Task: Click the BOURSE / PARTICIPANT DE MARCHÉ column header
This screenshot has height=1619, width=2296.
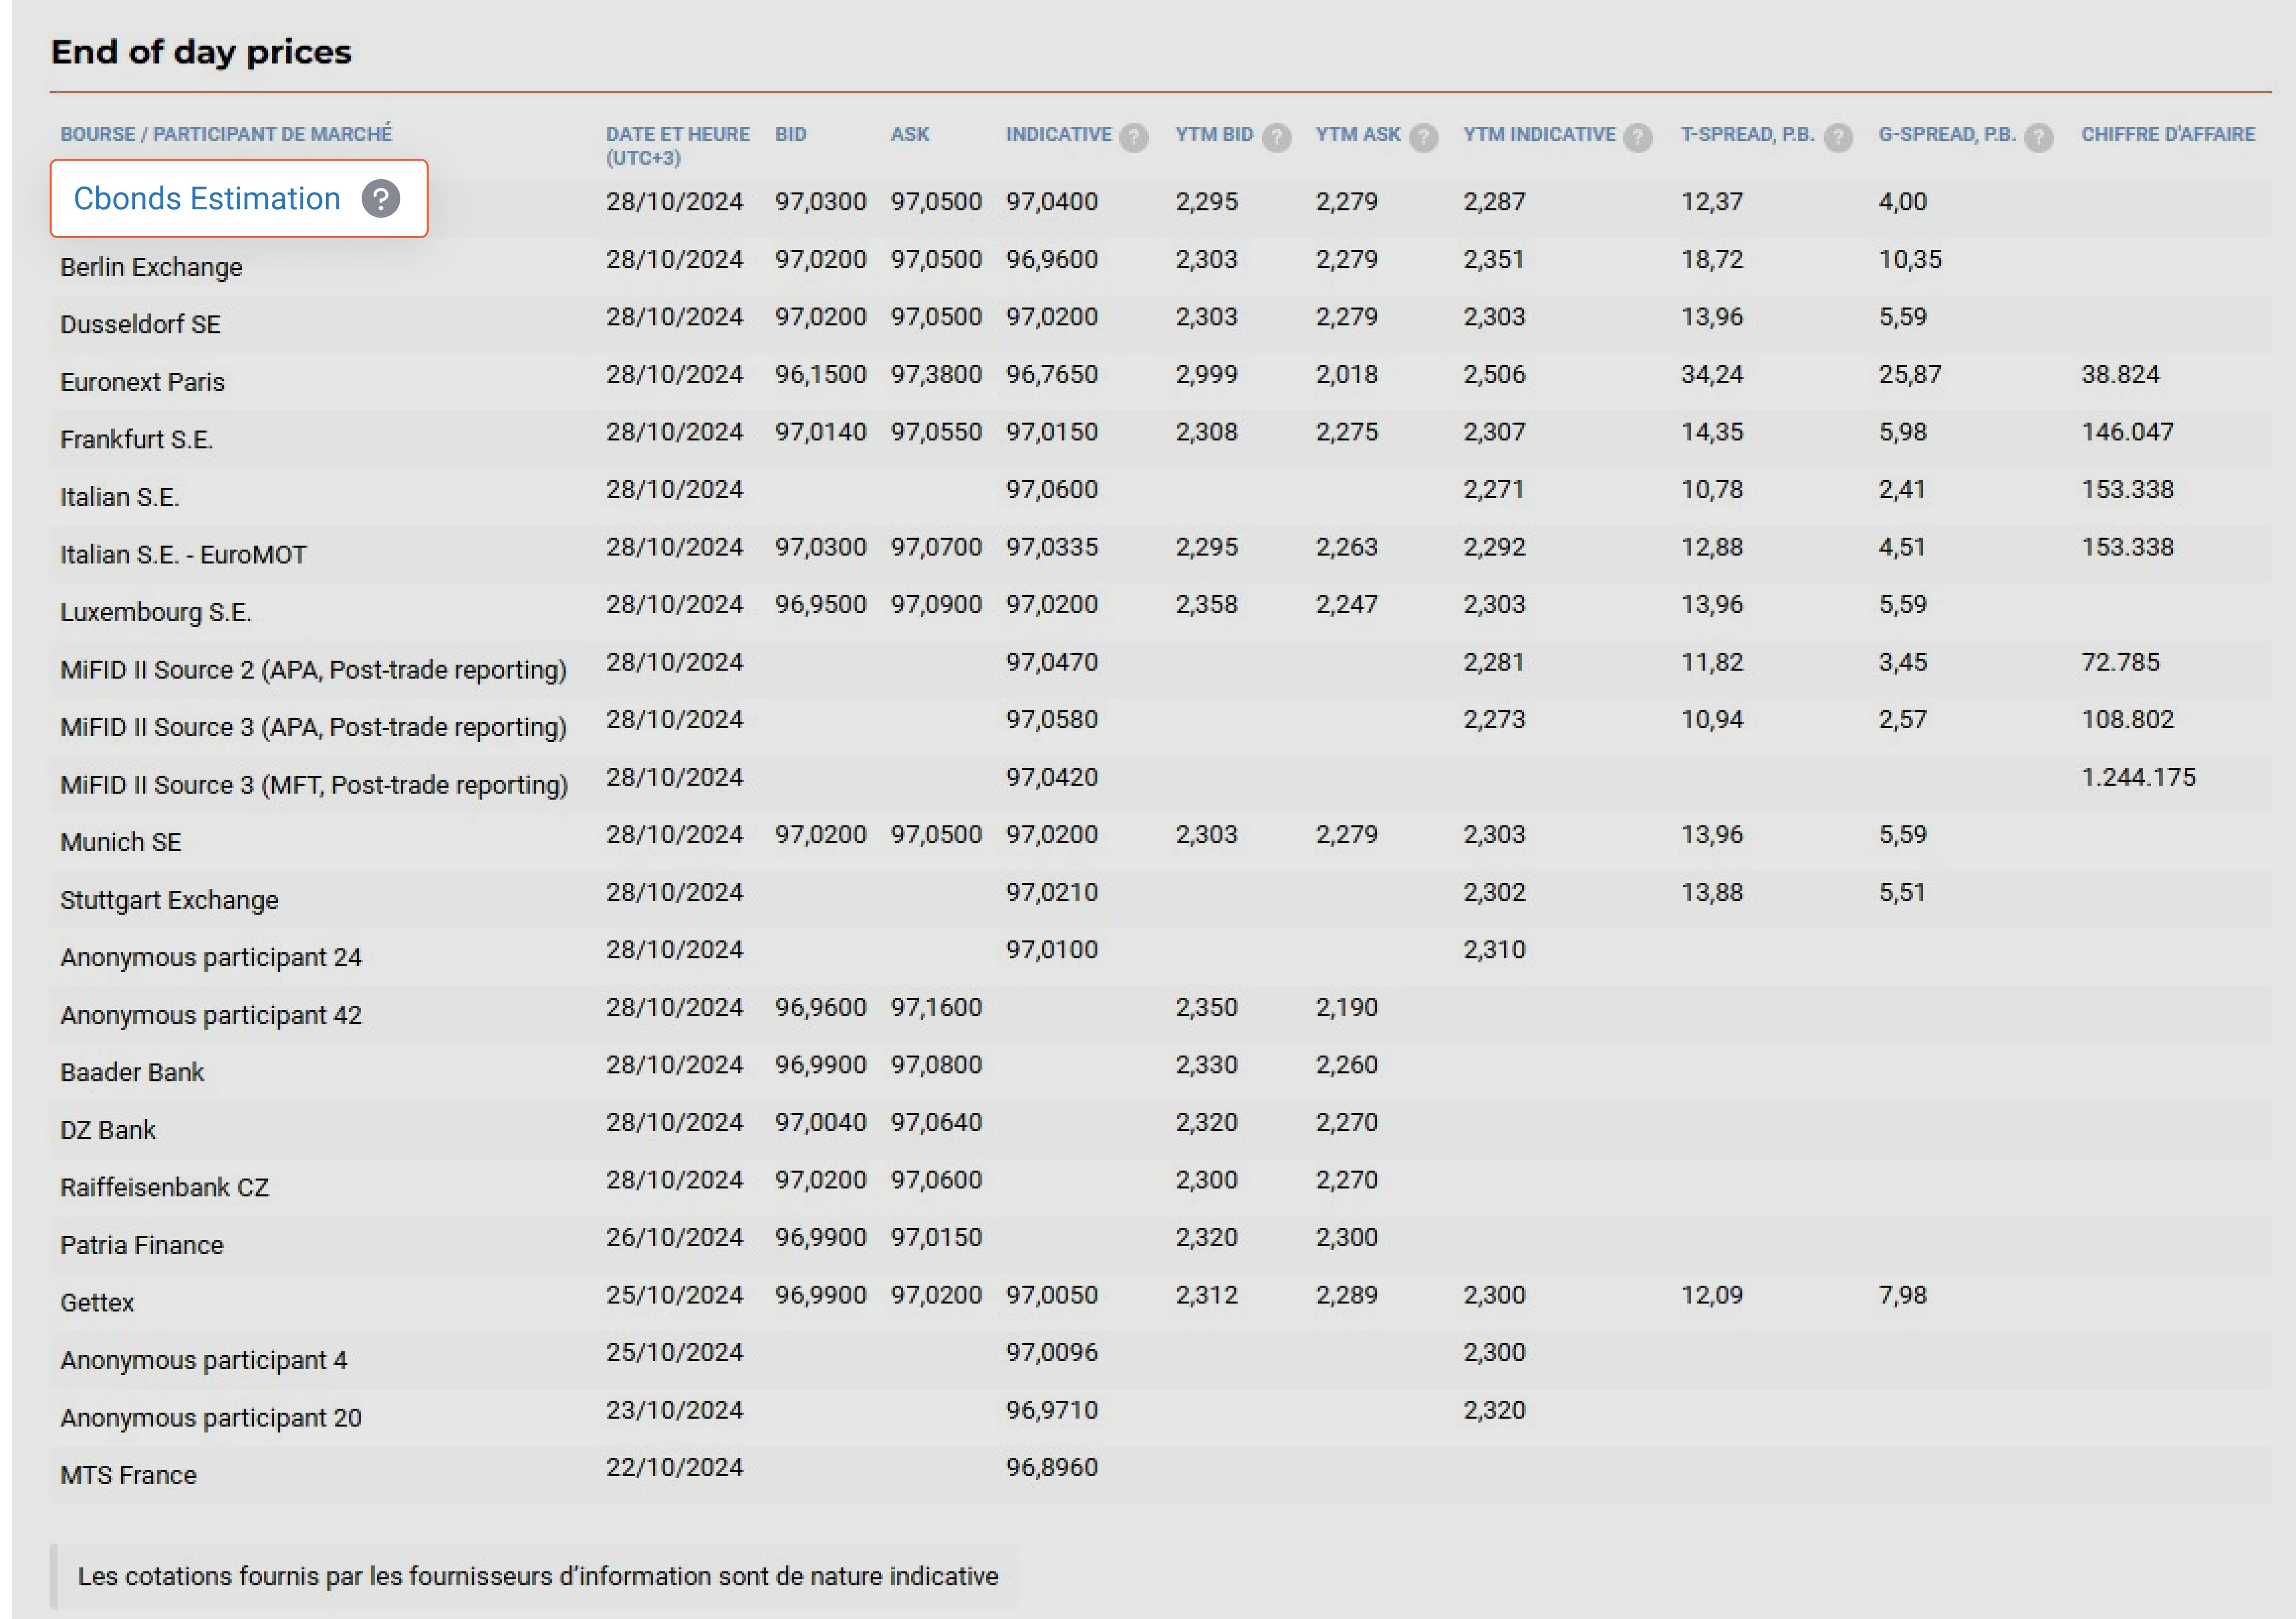Action: pyautogui.click(x=226, y=134)
